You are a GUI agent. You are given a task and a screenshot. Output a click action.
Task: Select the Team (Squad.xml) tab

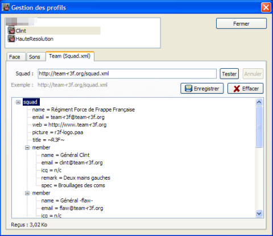click(x=70, y=56)
